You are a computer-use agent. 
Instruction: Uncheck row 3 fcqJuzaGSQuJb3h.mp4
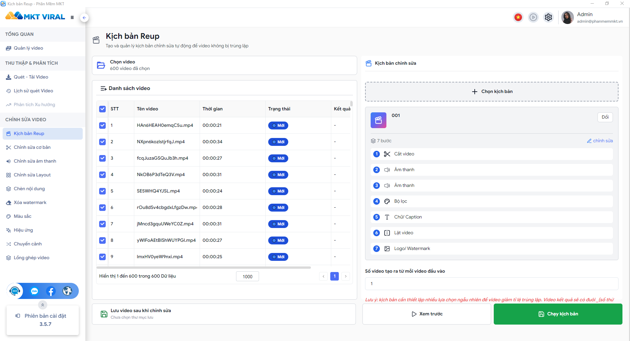(x=102, y=158)
